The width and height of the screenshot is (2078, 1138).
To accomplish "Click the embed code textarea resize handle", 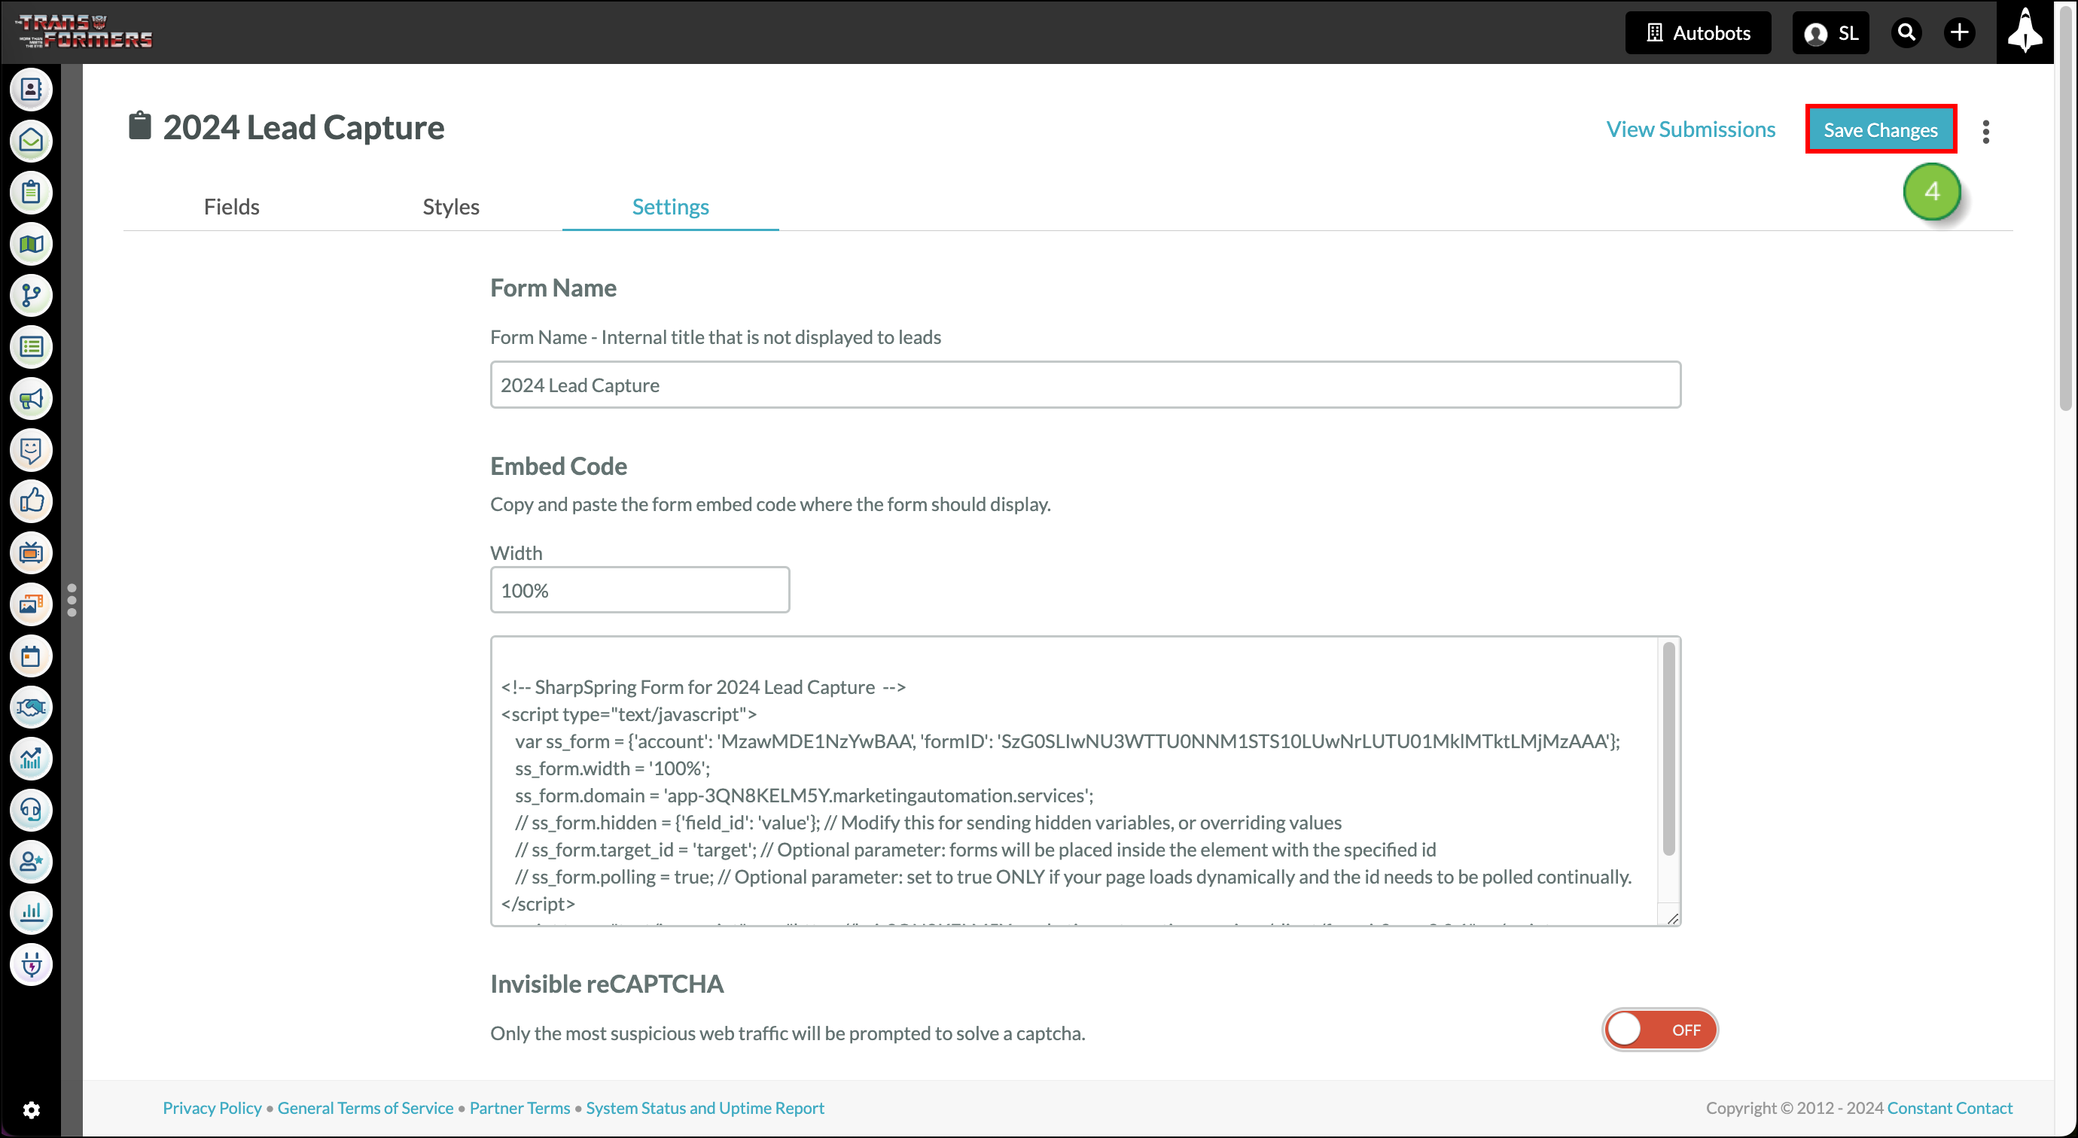I will click(1672, 919).
